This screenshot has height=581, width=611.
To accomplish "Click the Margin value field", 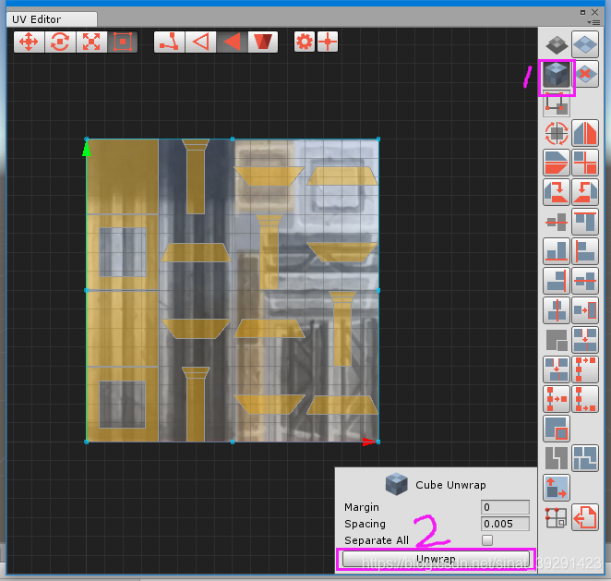I will click(x=505, y=507).
